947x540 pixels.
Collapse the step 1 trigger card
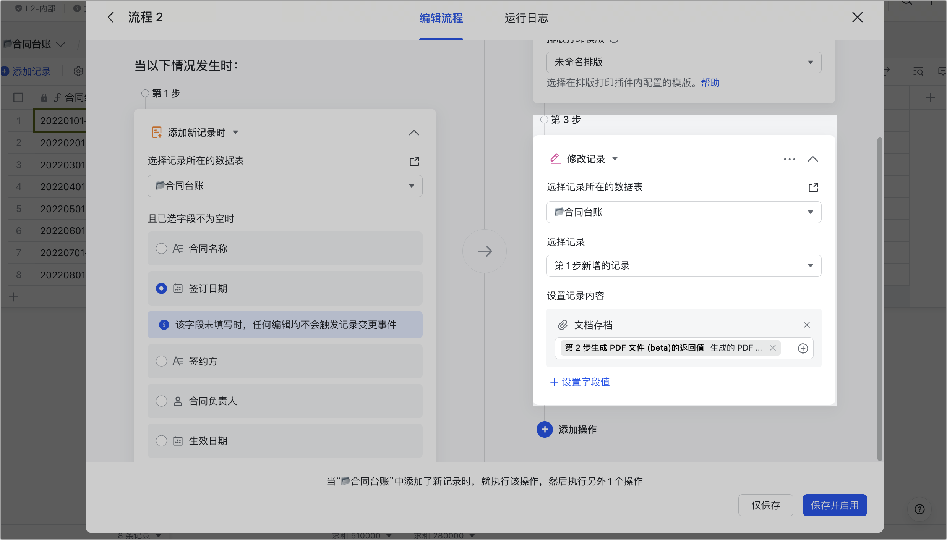pos(414,133)
